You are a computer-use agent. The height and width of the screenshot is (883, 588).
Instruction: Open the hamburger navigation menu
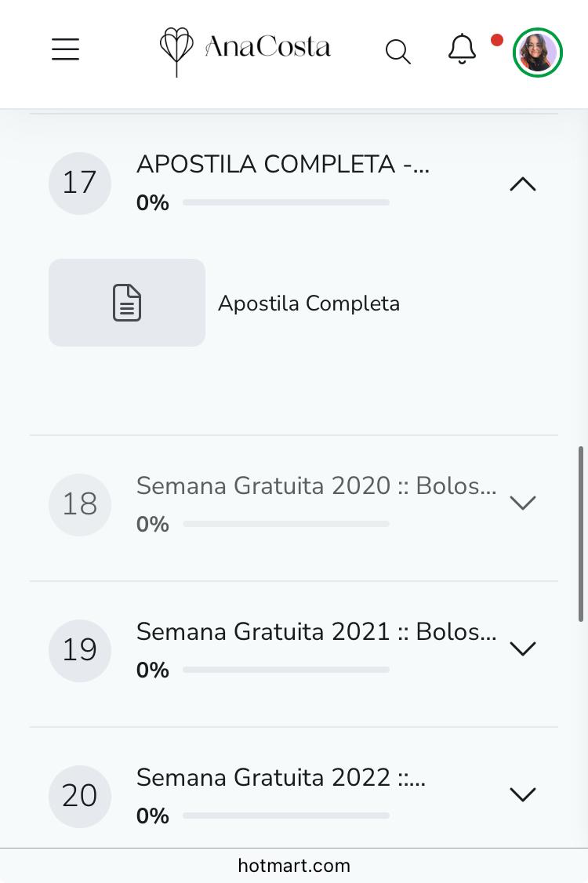coord(66,49)
